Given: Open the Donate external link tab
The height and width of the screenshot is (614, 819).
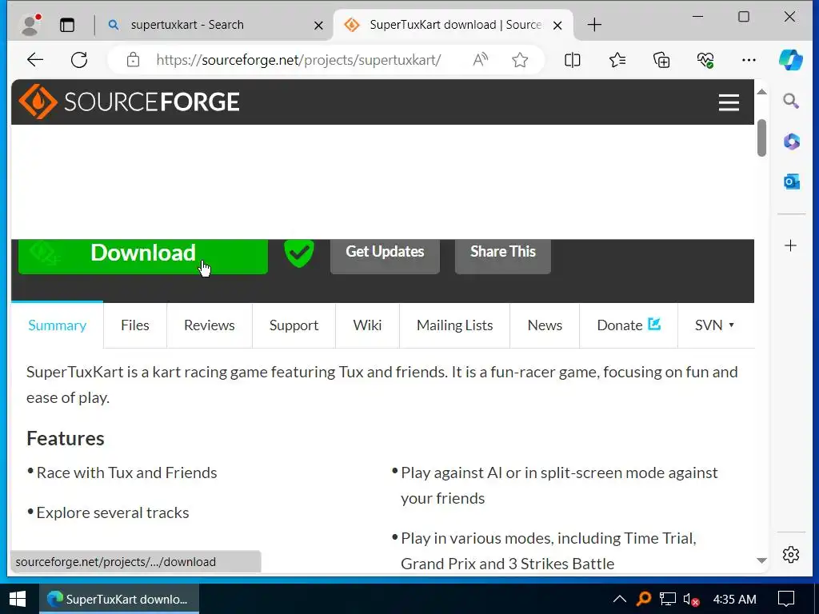Looking at the screenshot, I should coord(629,325).
